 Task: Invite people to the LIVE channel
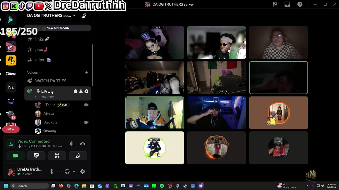click(81, 91)
